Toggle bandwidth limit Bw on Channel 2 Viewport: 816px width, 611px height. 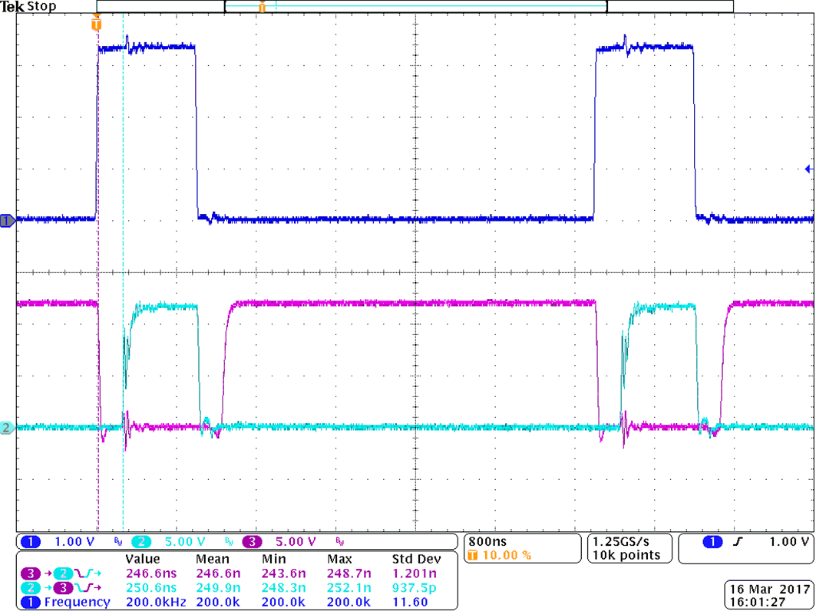(x=227, y=540)
